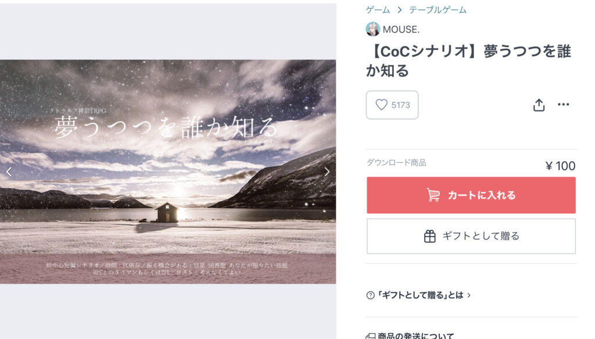595x339 pixels.
Task: Open the テーブルゲーム breadcrumb category
Action: coord(438,10)
